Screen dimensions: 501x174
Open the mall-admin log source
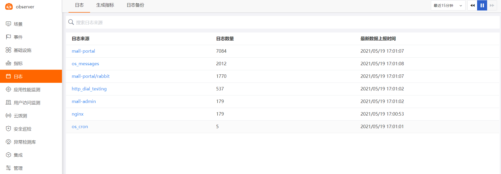click(x=84, y=101)
